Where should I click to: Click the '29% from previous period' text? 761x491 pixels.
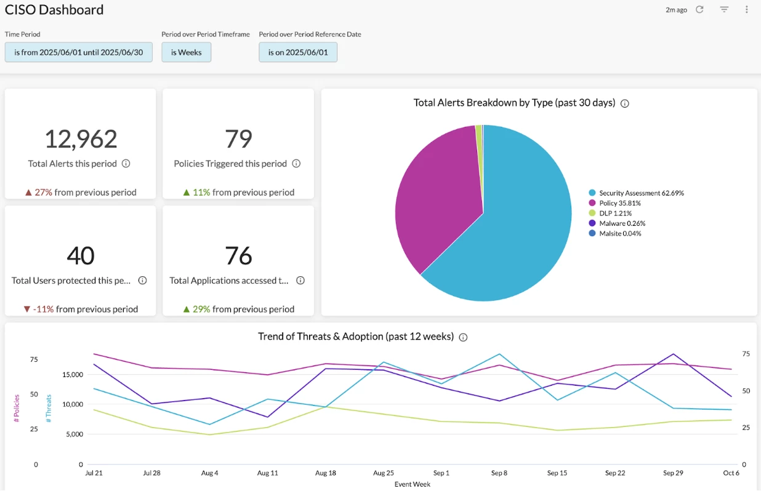tap(243, 309)
